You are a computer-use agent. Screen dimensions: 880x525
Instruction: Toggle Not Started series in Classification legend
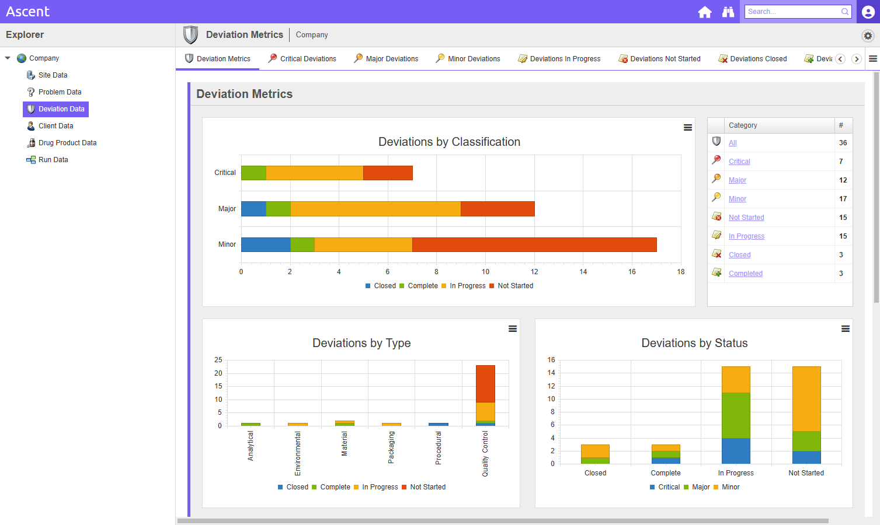(512, 286)
